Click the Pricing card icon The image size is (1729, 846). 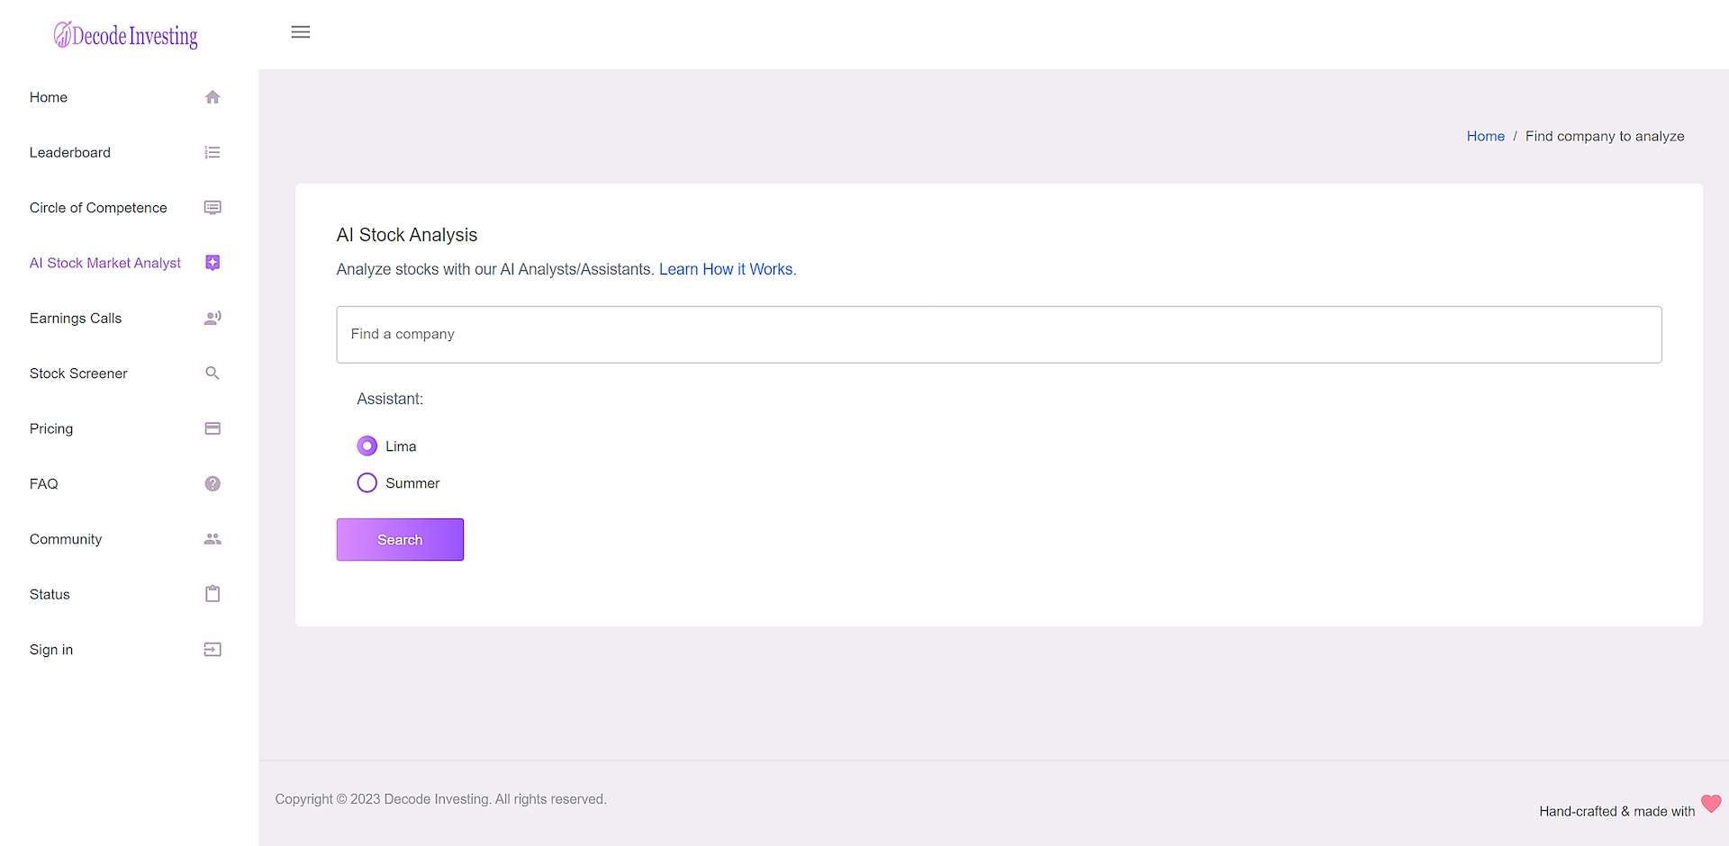[213, 428]
